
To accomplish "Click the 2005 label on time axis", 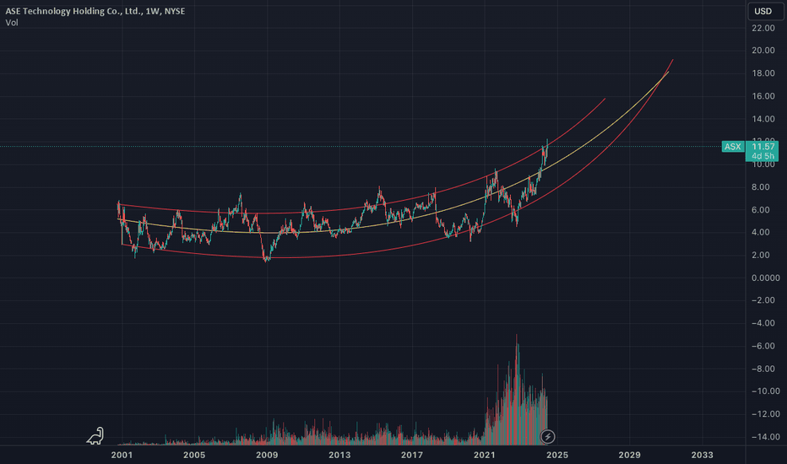I will [x=194, y=455].
